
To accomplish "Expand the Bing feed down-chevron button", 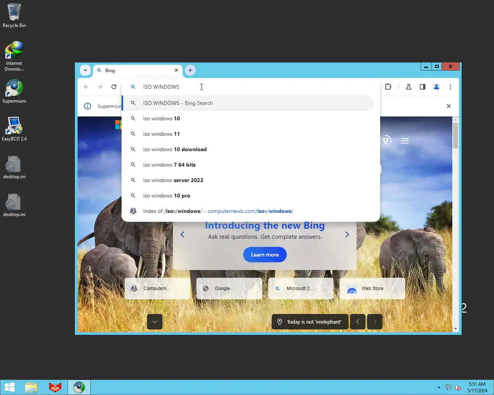I will [155, 322].
